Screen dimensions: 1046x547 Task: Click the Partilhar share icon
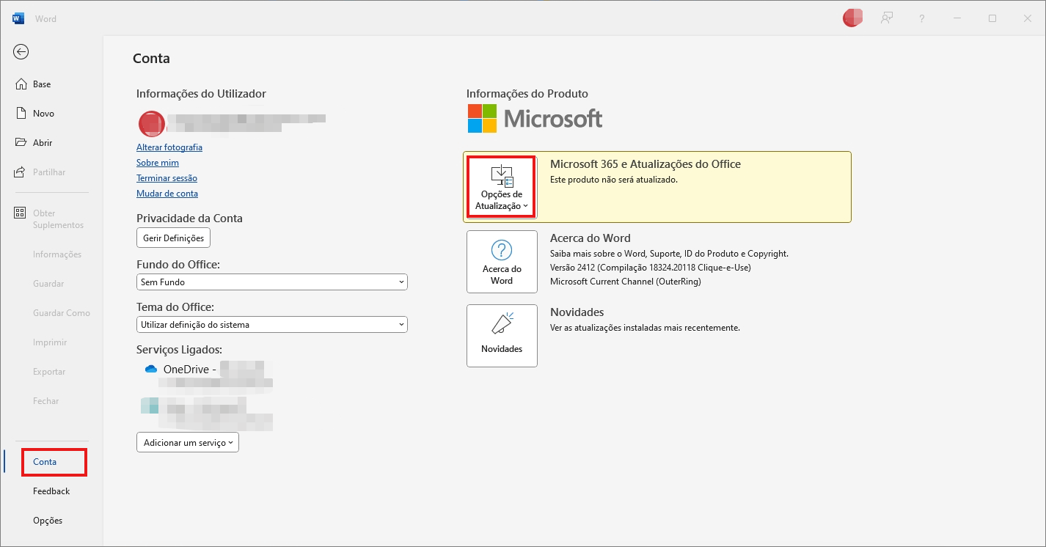click(21, 172)
